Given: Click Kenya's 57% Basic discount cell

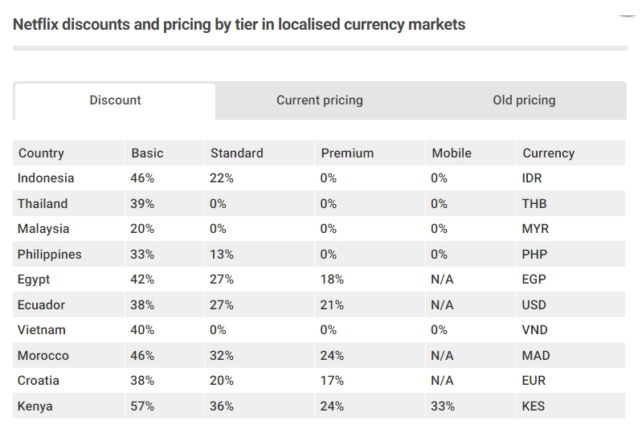Looking at the screenshot, I should tap(142, 406).
